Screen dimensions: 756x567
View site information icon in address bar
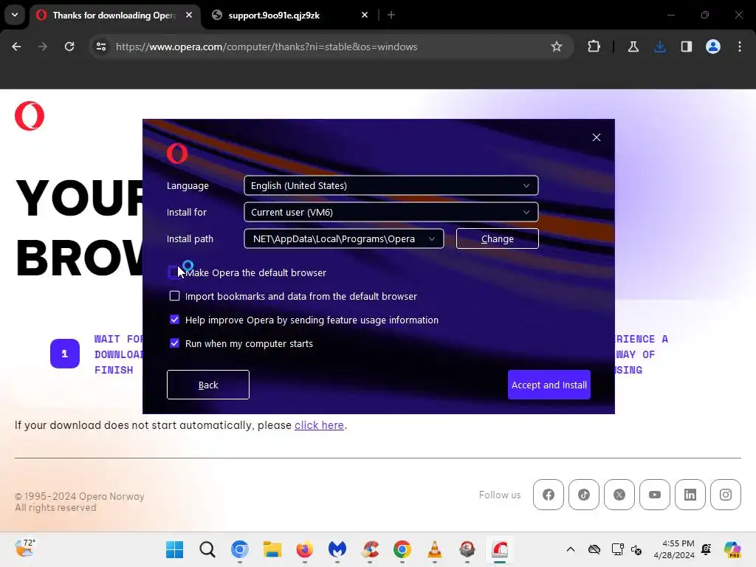pos(101,47)
